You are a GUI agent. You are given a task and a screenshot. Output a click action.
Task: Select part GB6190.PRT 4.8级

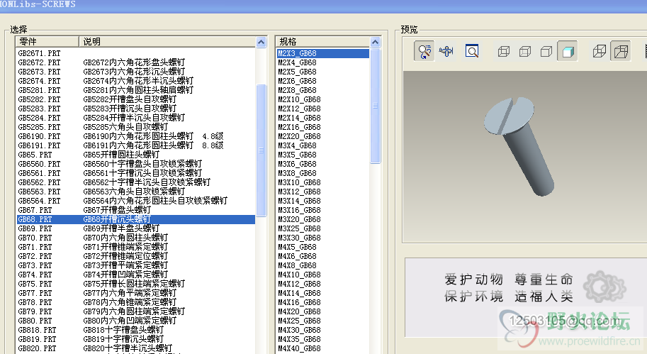[x=136, y=136]
